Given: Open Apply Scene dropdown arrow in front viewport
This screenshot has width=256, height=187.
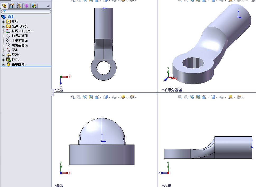Looking at the screenshot, I should tap(127, 98).
